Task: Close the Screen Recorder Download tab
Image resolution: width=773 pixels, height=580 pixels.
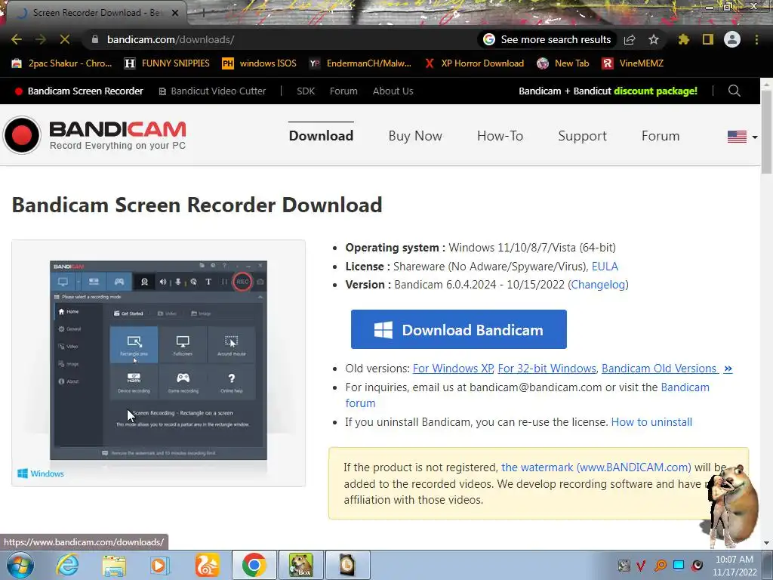Action: point(174,13)
